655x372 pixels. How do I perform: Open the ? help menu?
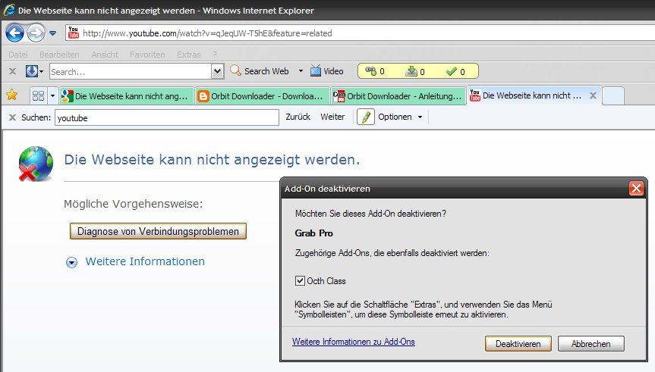point(215,55)
